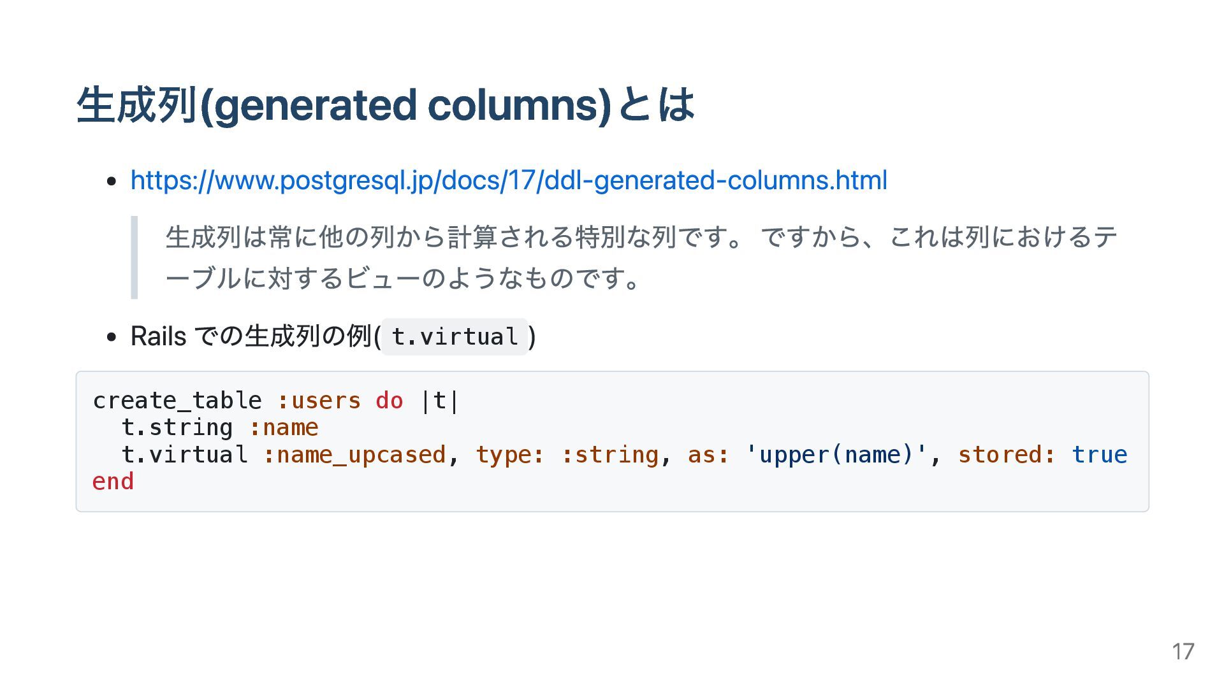
Task: Click the slide page number 17
Action: pos(1183,652)
